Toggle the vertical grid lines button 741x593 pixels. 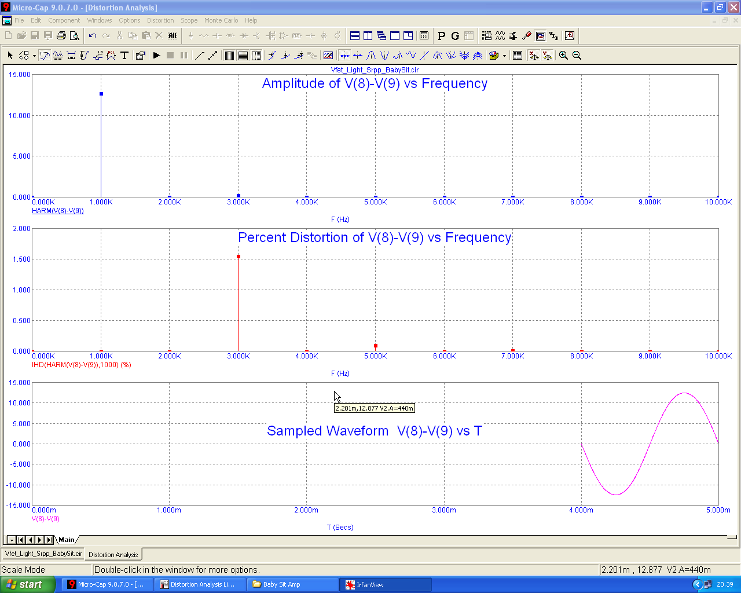[x=229, y=56]
